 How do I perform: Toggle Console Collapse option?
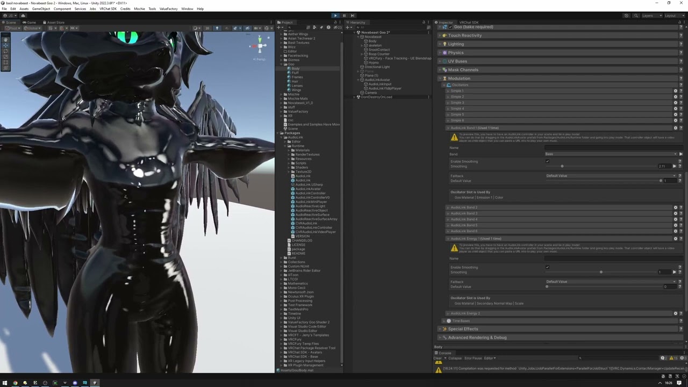455,358
